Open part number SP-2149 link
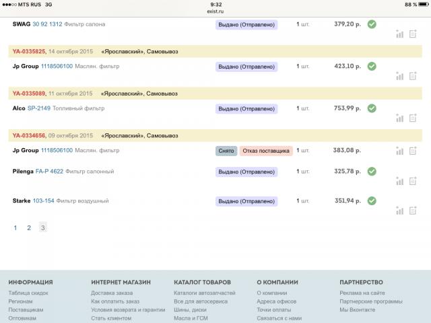The width and height of the screenshot is (431, 323). tap(39, 108)
